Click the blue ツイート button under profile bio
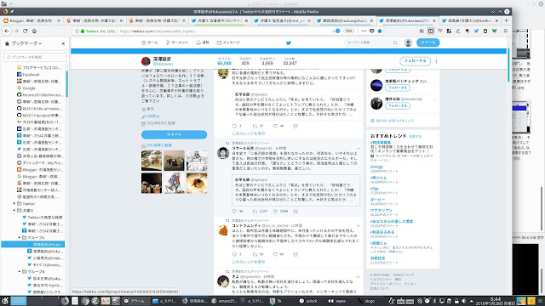The height and width of the screenshot is (306, 545). pyautogui.click(x=174, y=134)
